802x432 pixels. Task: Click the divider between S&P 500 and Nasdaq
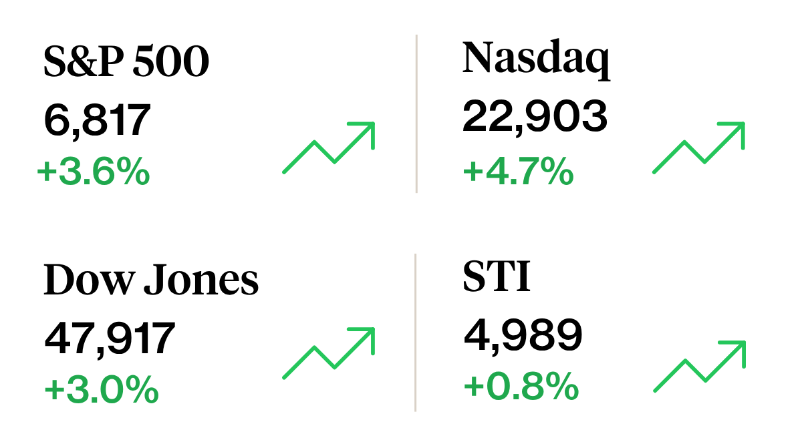tap(416, 114)
